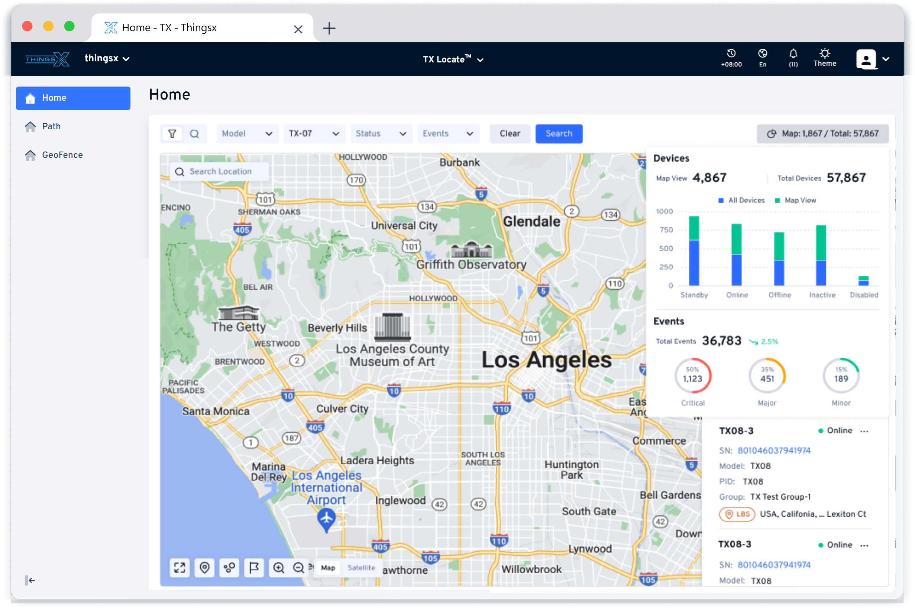Toggle All Devices legend series
The image size is (915, 610).
[741, 200]
